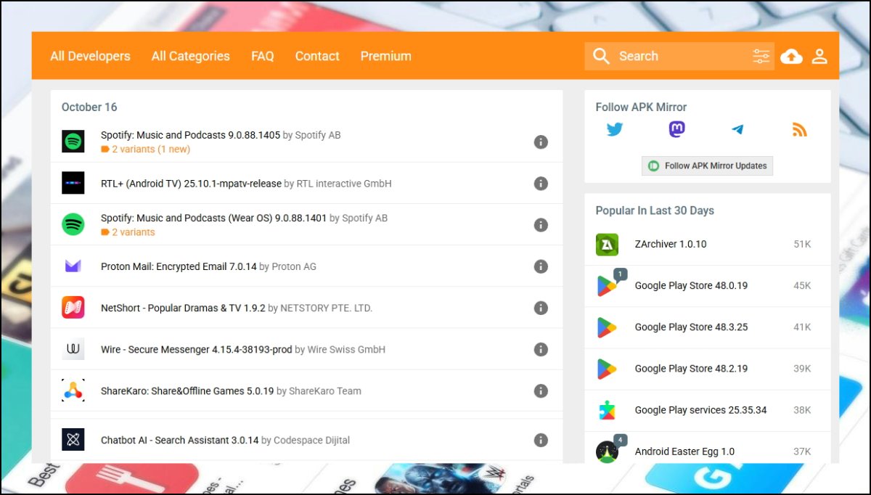The image size is (871, 495).
Task: Click the upload APK cloud icon
Action: coord(791,56)
